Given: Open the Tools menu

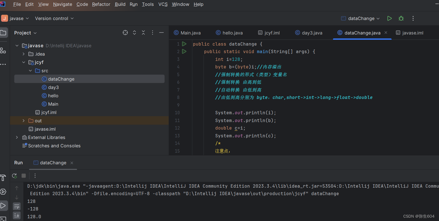Looking at the screenshot, I should pos(148,4).
